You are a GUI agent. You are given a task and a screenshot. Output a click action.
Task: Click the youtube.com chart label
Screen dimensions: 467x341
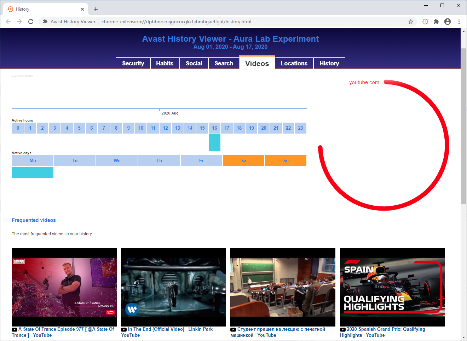click(x=364, y=82)
